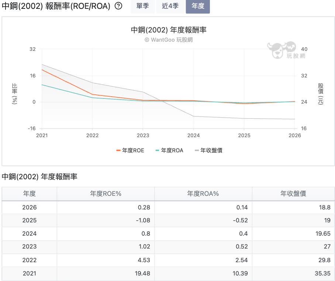Click ROE value 0.28
The width and height of the screenshot is (335, 281).
144,207
